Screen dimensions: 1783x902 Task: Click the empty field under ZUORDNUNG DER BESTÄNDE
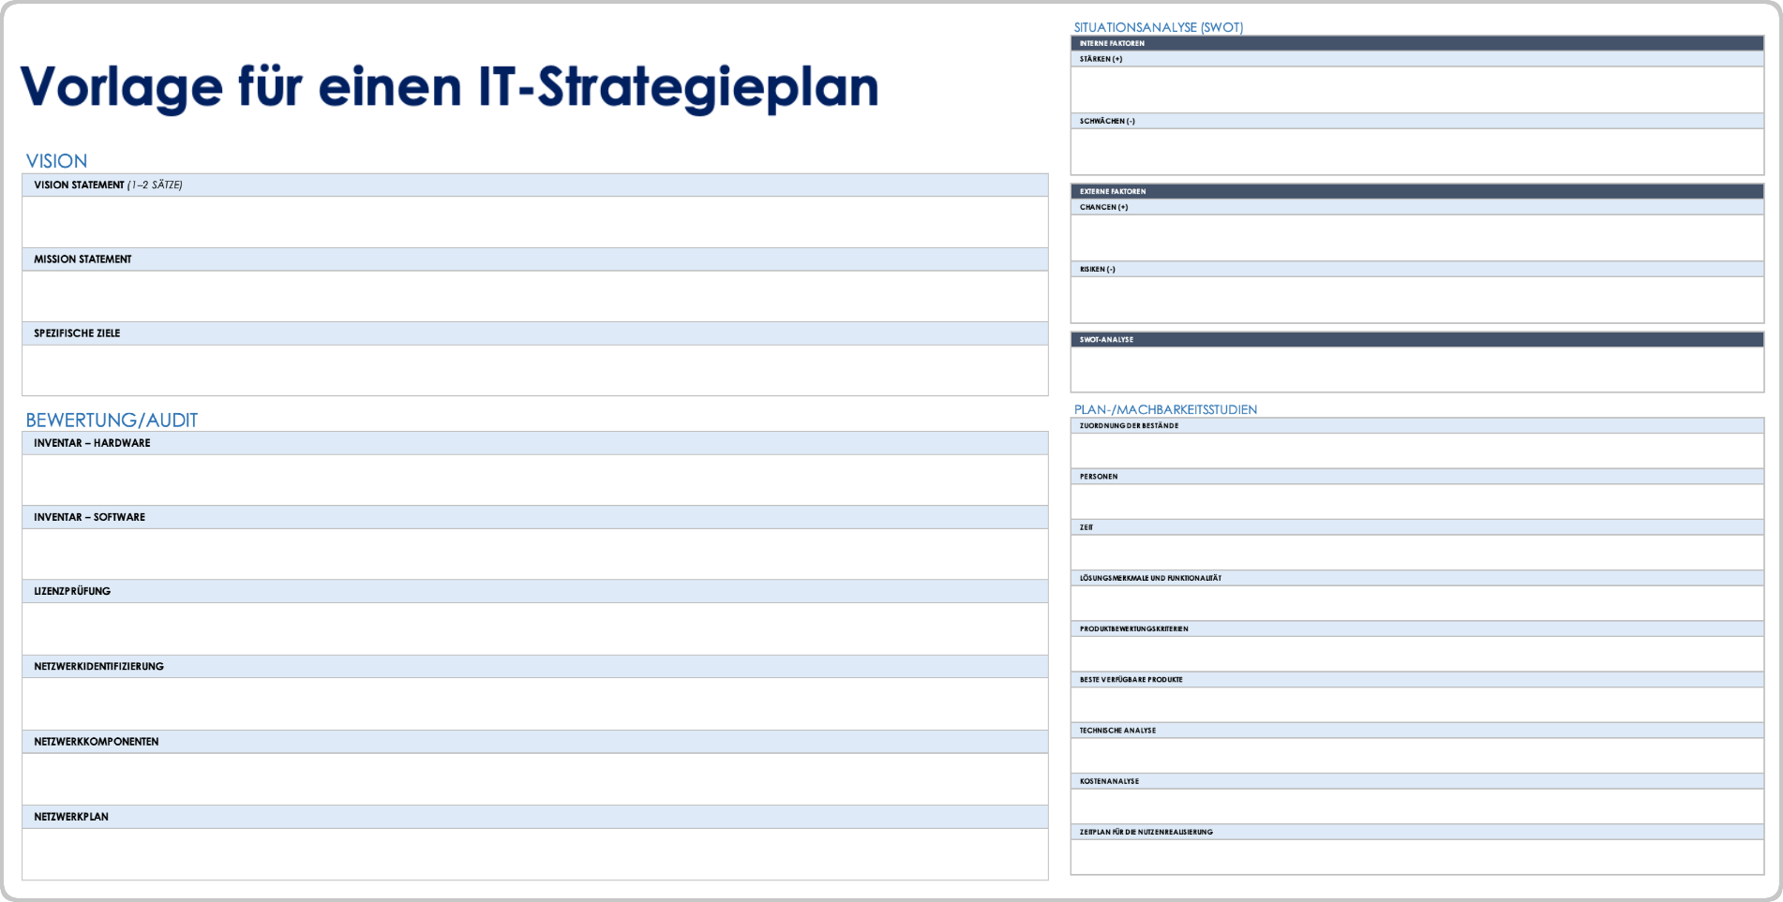point(1417,451)
